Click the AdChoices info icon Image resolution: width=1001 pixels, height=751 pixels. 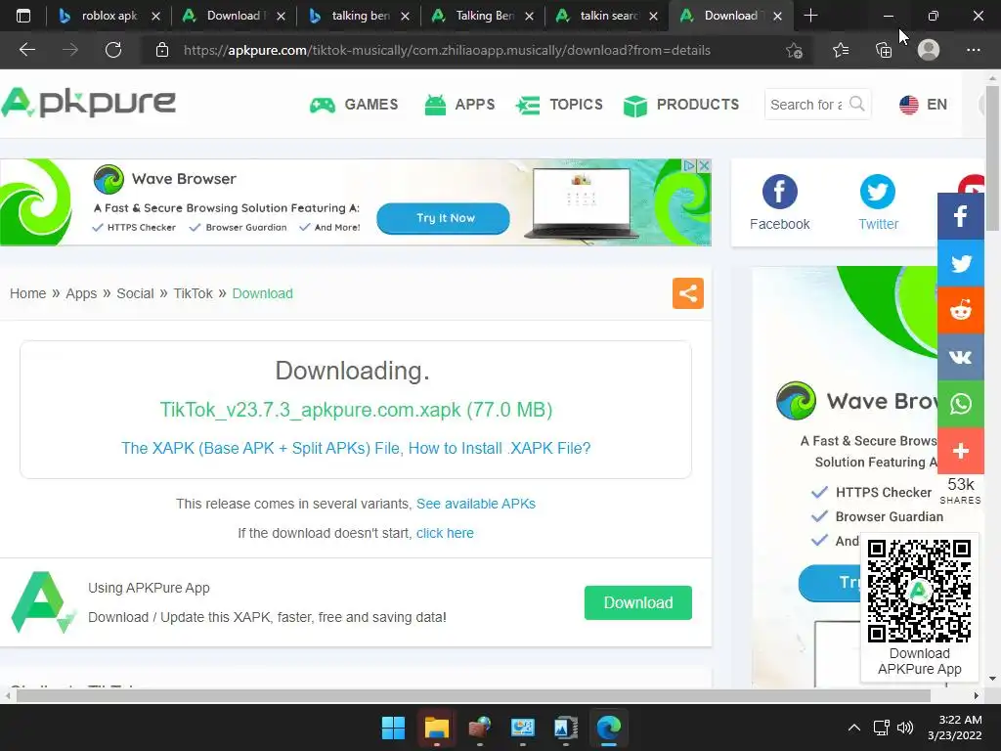689,165
